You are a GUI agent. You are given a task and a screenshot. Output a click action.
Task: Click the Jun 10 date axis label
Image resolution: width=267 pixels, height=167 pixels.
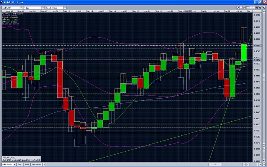(x=67, y=11)
